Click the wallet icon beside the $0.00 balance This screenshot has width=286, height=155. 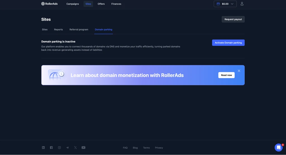click(x=218, y=4)
